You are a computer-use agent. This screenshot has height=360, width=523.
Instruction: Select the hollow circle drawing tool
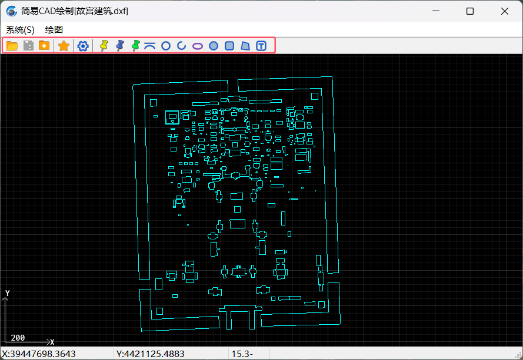point(166,46)
